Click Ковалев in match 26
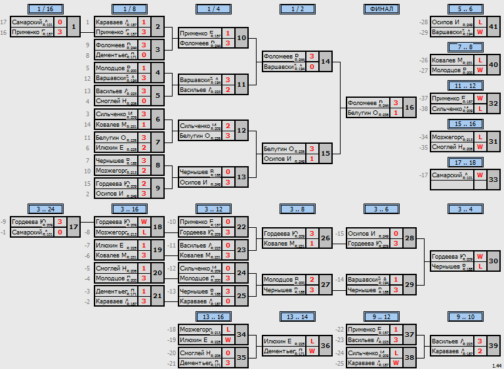Screen dimensions: 504x369 (283, 244)
